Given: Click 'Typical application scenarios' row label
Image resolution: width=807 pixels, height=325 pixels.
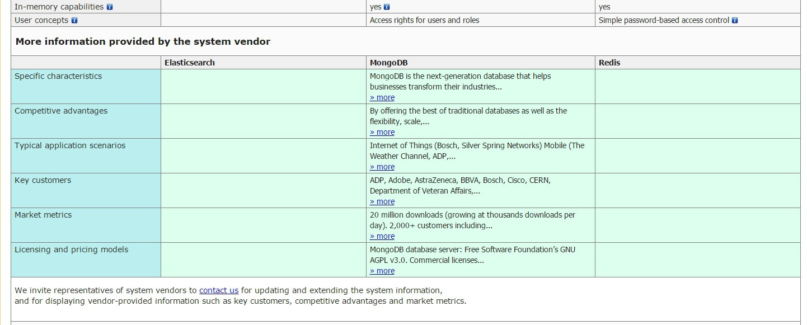Looking at the screenshot, I should click(x=70, y=145).
